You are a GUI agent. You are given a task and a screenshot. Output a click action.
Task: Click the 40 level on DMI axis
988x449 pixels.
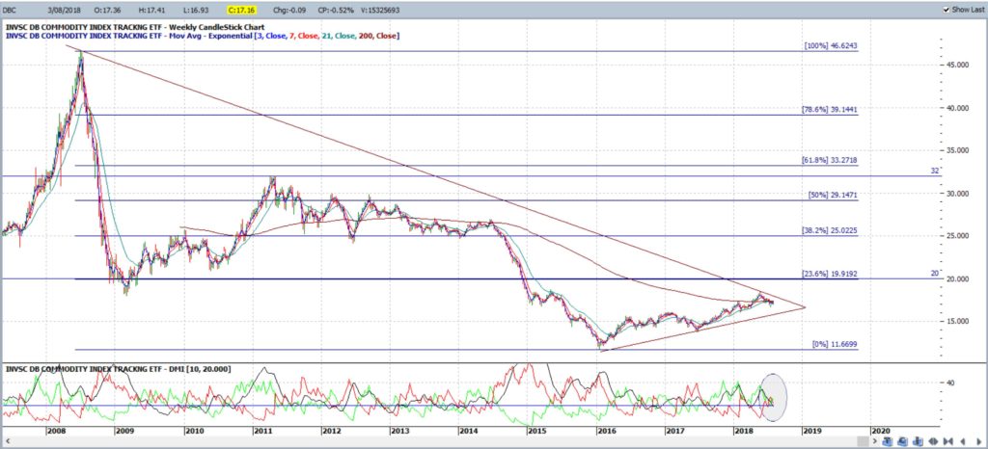pyautogui.click(x=949, y=383)
